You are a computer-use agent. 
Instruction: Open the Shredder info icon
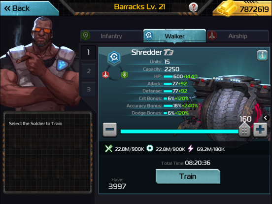pos(262,55)
